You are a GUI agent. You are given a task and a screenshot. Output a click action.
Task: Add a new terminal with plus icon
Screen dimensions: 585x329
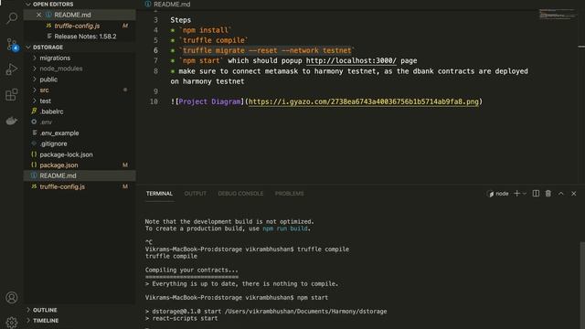(x=516, y=193)
